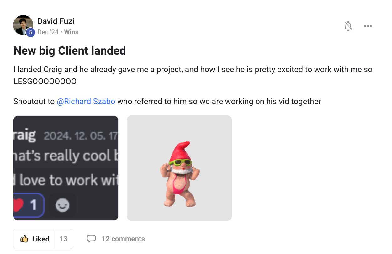Viewport: 392px width, 254px height.
Task: Open the Discord screenshot thumbnail
Action: click(66, 168)
